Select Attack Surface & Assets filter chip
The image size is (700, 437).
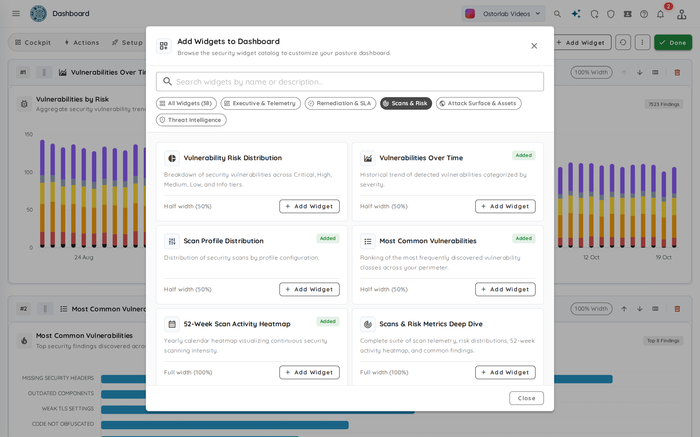pos(479,103)
